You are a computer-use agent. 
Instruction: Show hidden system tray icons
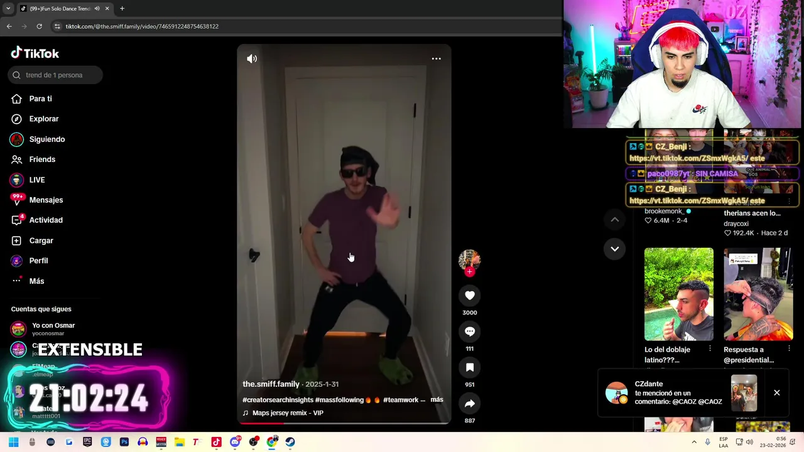(694, 442)
